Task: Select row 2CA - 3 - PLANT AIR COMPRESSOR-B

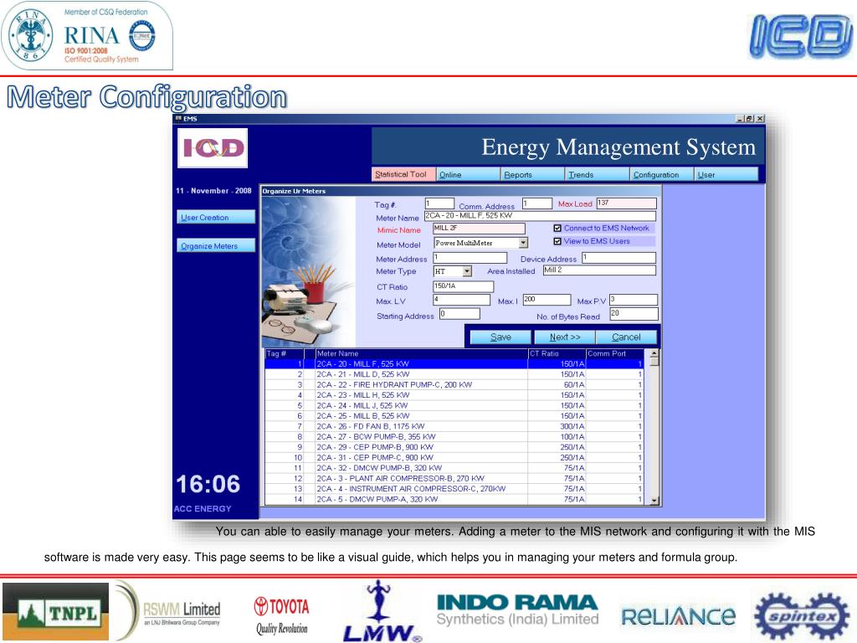Action: pyautogui.click(x=454, y=478)
